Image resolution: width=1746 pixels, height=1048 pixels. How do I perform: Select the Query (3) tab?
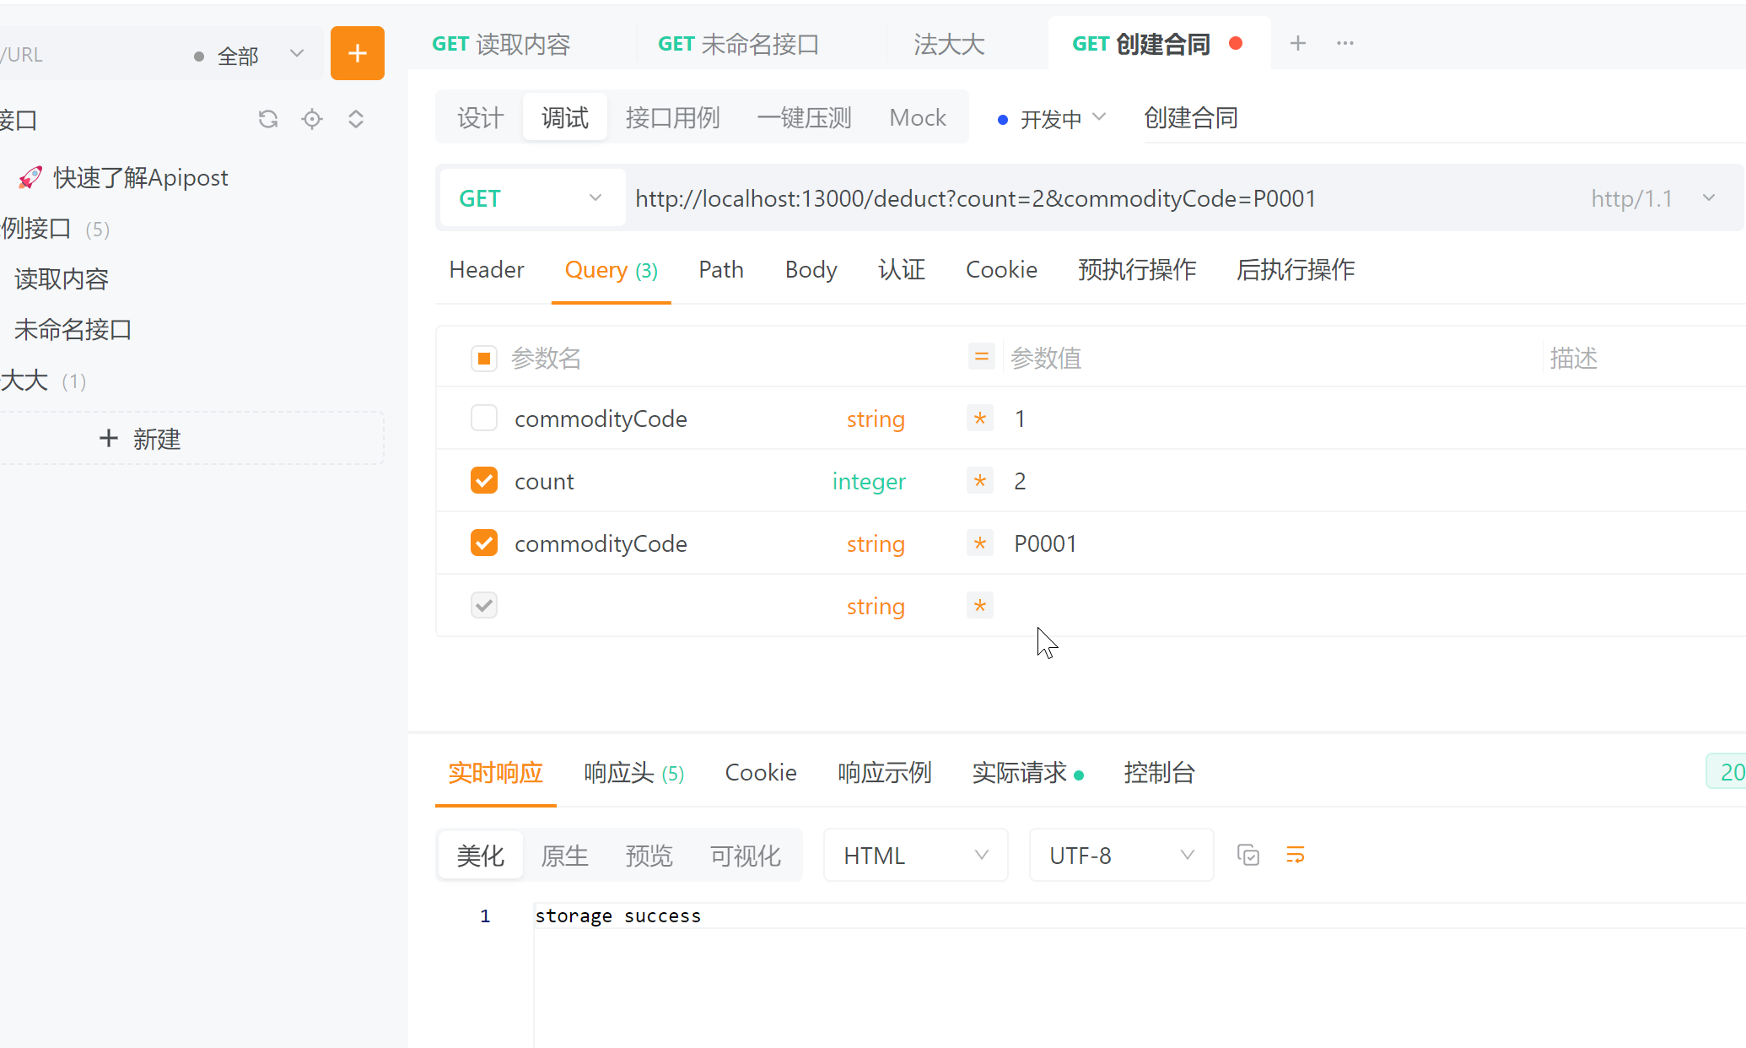click(x=612, y=270)
